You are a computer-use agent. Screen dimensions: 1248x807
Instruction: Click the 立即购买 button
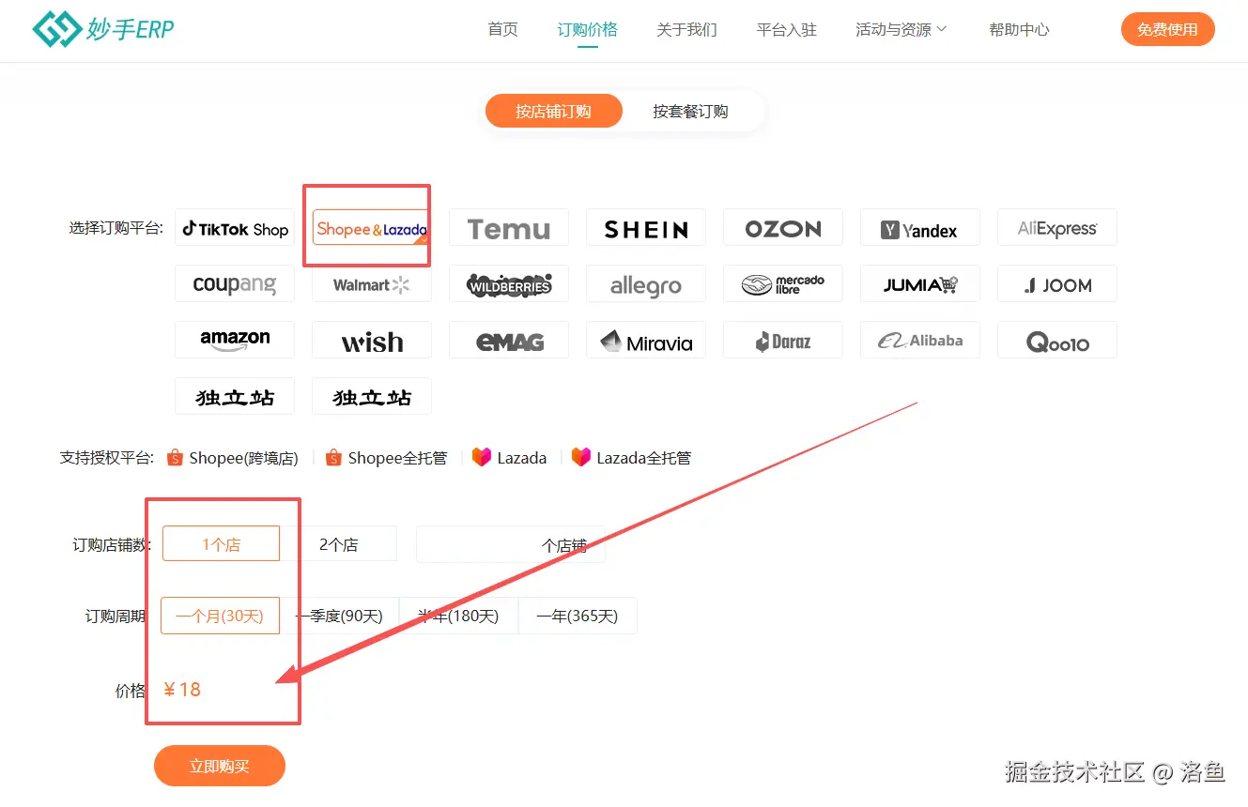click(x=220, y=766)
